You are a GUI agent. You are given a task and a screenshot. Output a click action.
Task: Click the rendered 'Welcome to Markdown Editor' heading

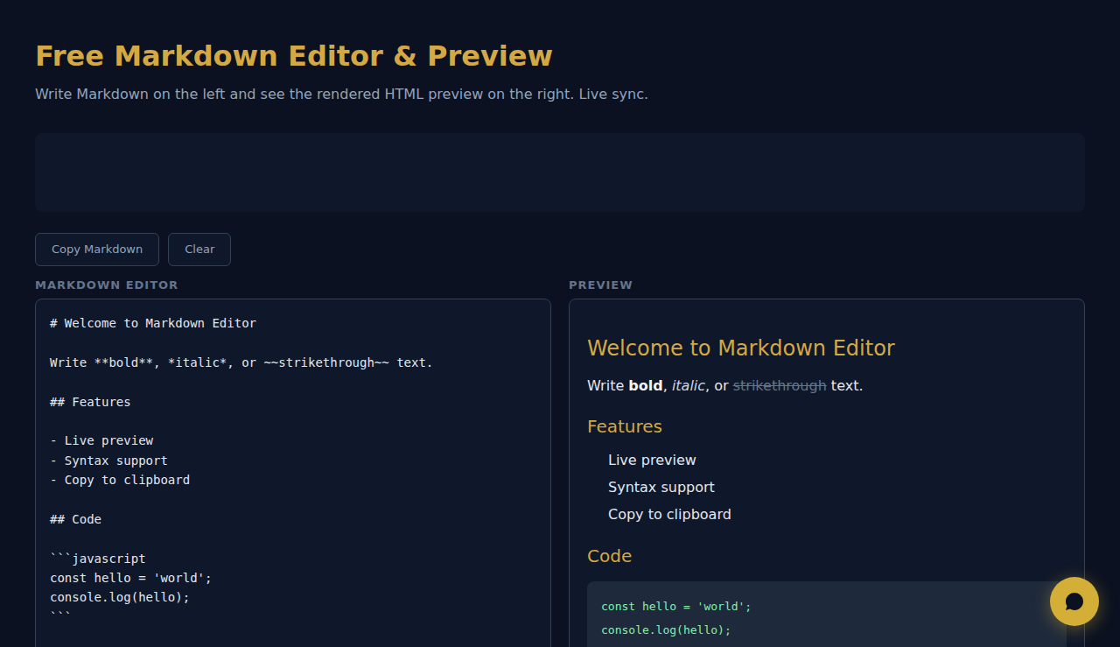pos(741,348)
